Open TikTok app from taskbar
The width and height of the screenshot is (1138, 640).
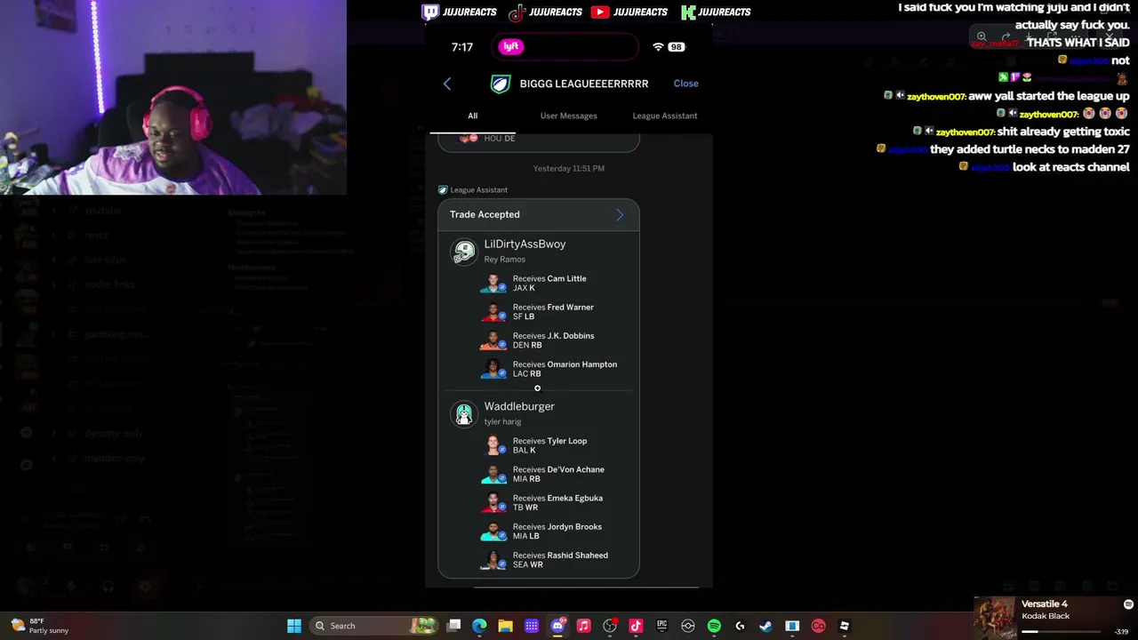pyautogui.click(x=636, y=626)
